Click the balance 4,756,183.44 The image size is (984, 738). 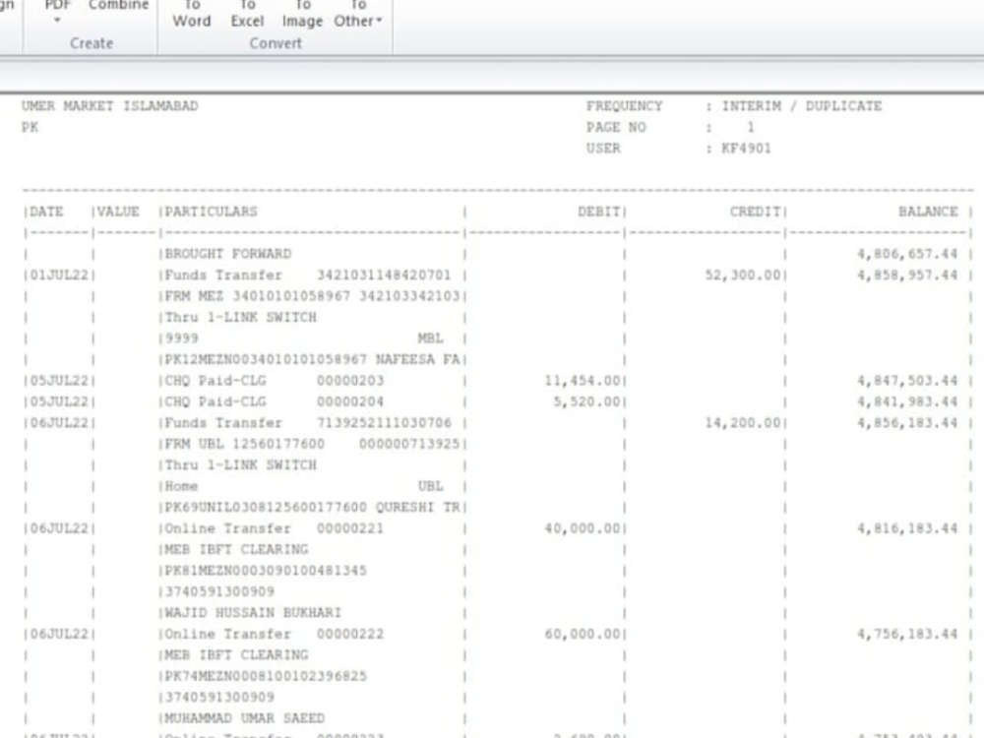907,634
